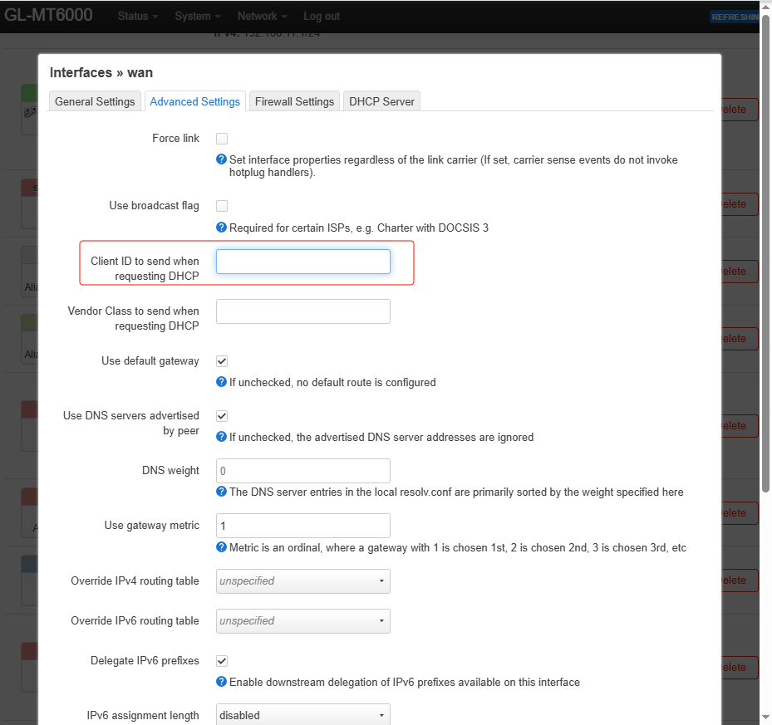Click help icon beside default route hint

(x=222, y=382)
